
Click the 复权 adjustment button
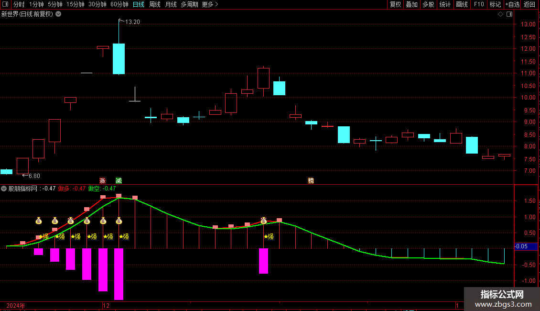pos(395,4)
